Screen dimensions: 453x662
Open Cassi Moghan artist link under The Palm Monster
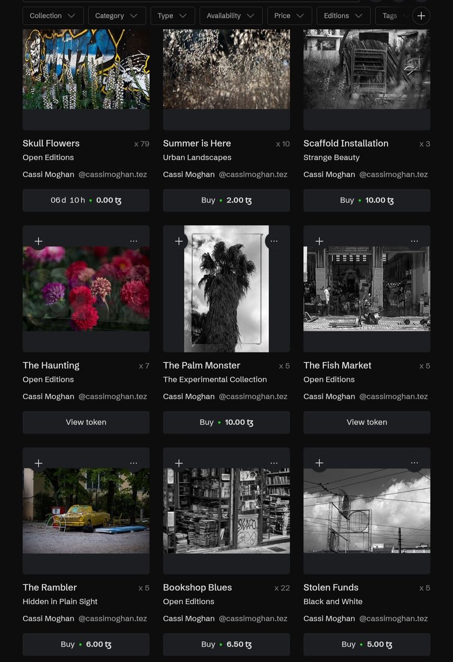(189, 396)
